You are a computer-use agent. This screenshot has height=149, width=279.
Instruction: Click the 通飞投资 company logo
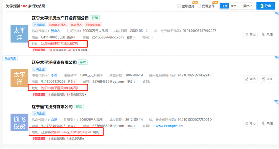click(20, 122)
